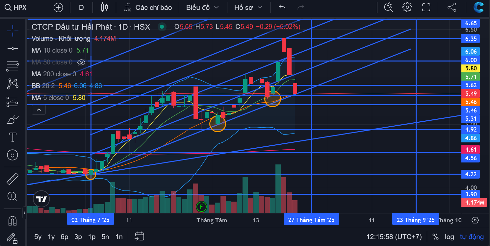The height and width of the screenshot is (246, 490).
Task: Select the forecast and measurement tool
Action: [x=13, y=102]
